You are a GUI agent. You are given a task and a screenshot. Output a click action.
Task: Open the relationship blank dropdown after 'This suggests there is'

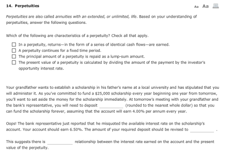tap(60, 142)
